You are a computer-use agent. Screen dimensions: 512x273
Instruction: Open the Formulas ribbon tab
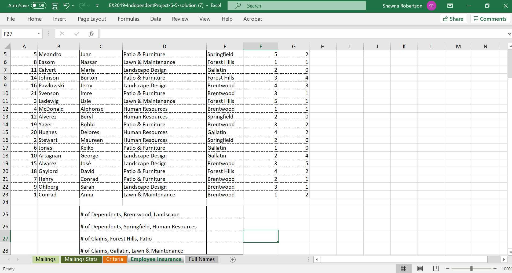pos(128,19)
